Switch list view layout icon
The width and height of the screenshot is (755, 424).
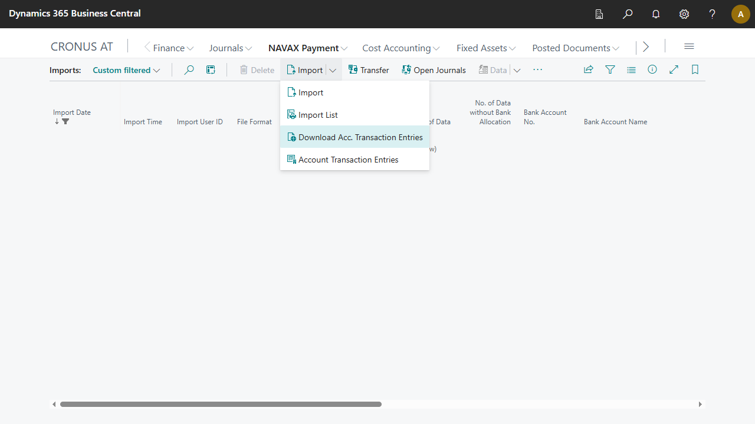[631, 70]
